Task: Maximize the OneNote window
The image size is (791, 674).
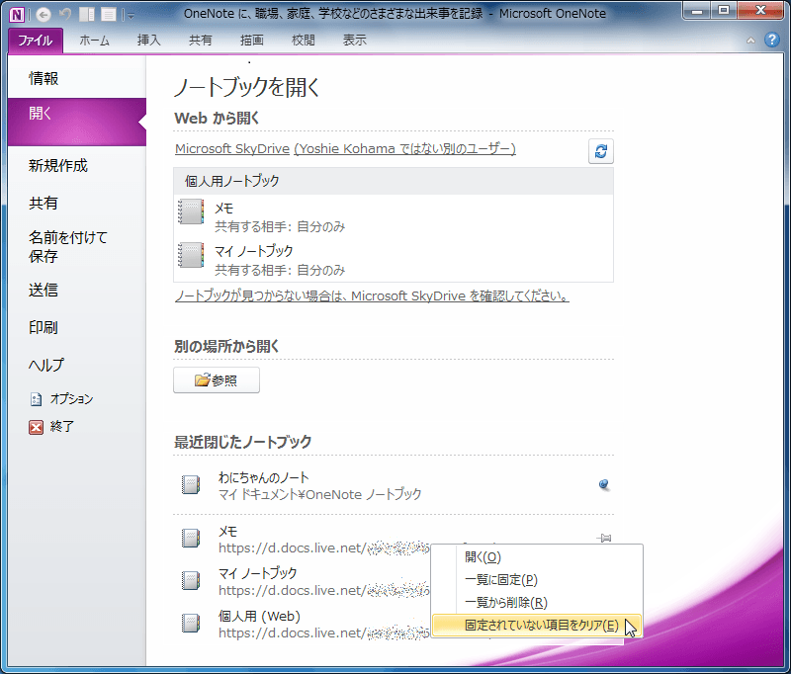Action: (724, 11)
